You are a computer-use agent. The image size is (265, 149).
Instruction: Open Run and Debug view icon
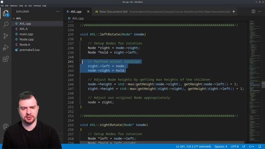(x=5, y=48)
